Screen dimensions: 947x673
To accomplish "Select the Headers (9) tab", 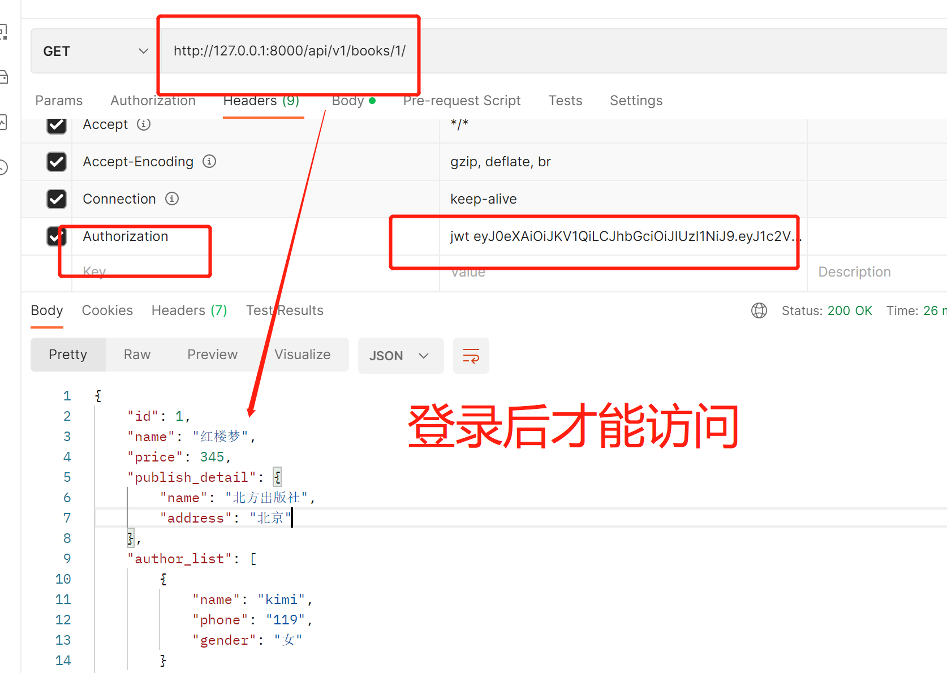I will (x=261, y=101).
